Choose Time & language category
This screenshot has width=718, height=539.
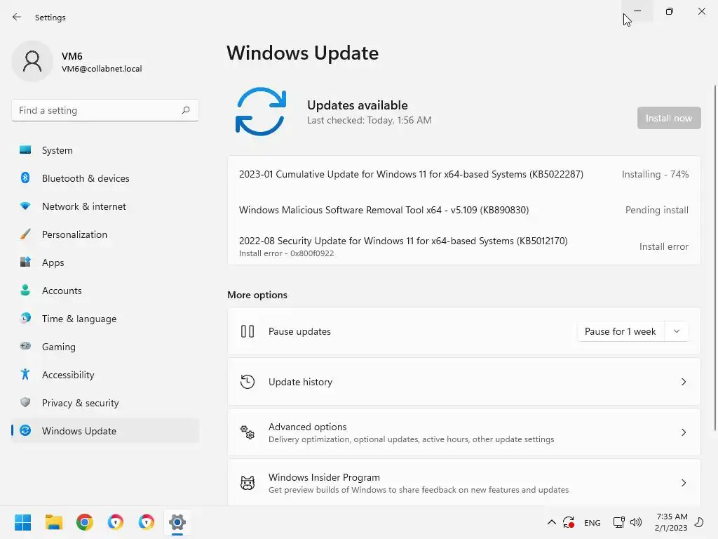pyautogui.click(x=105, y=319)
